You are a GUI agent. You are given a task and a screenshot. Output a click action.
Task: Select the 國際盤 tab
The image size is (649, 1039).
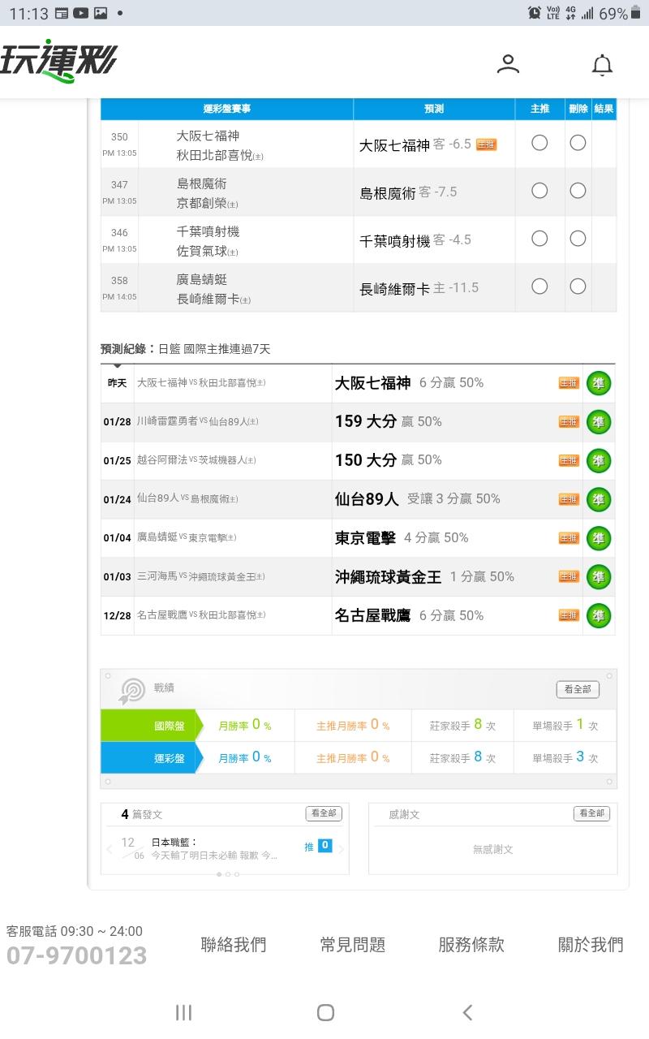151,726
